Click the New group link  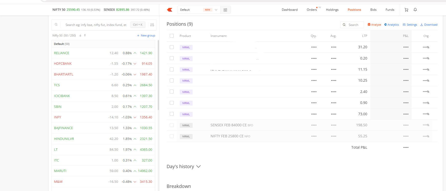[x=146, y=35]
